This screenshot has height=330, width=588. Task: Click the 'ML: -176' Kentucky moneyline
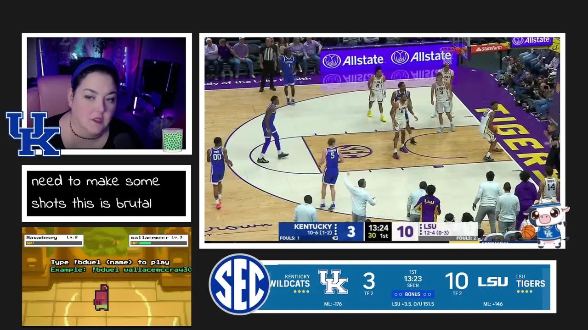click(x=333, y=304)
